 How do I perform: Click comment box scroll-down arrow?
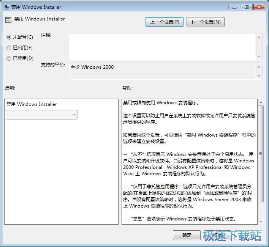pos(259,57)
